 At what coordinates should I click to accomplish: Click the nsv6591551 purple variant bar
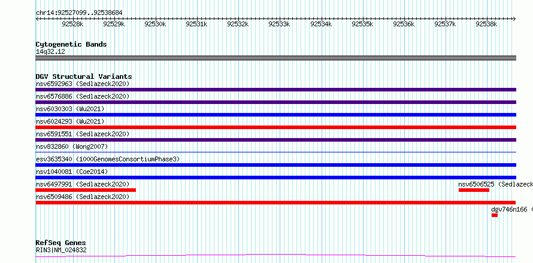click(x=275, y=140)
